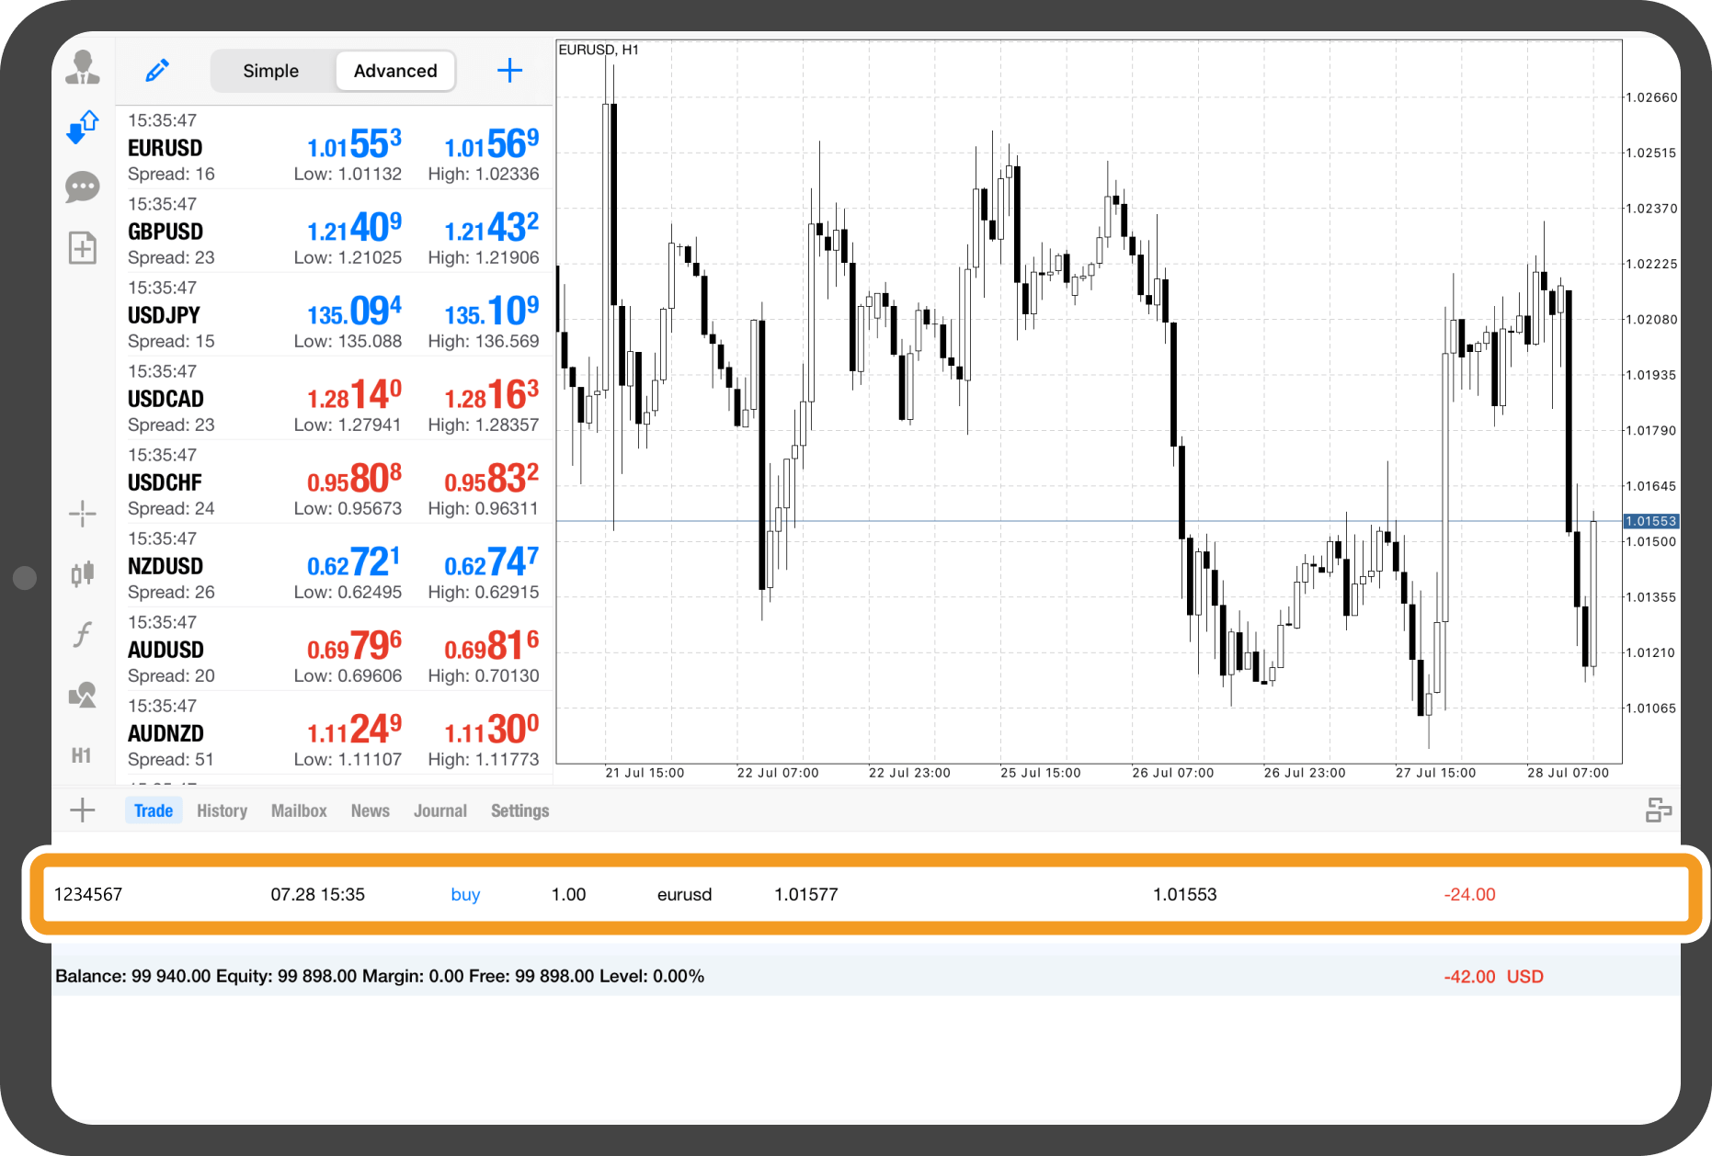1712x1156 pixels.
Task: Add a symbol with top plus button
Action: [x=509, y=71]
